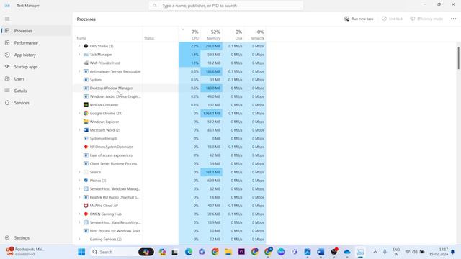Open the hamburger navigation menu
Viewport: 461px width, 259px height.
7,19
